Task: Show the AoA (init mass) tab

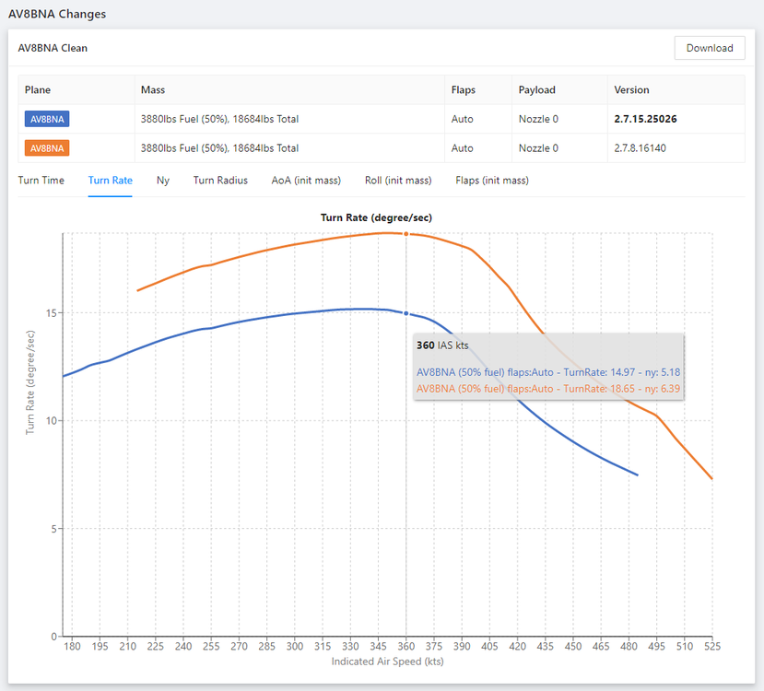Action: click(306, 181)
